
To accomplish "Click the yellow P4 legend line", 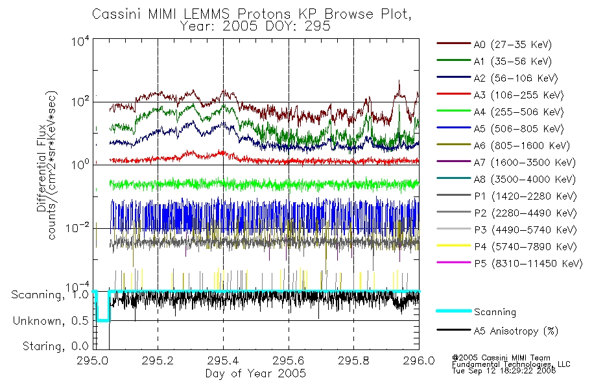I will click(x=453, y=246).
